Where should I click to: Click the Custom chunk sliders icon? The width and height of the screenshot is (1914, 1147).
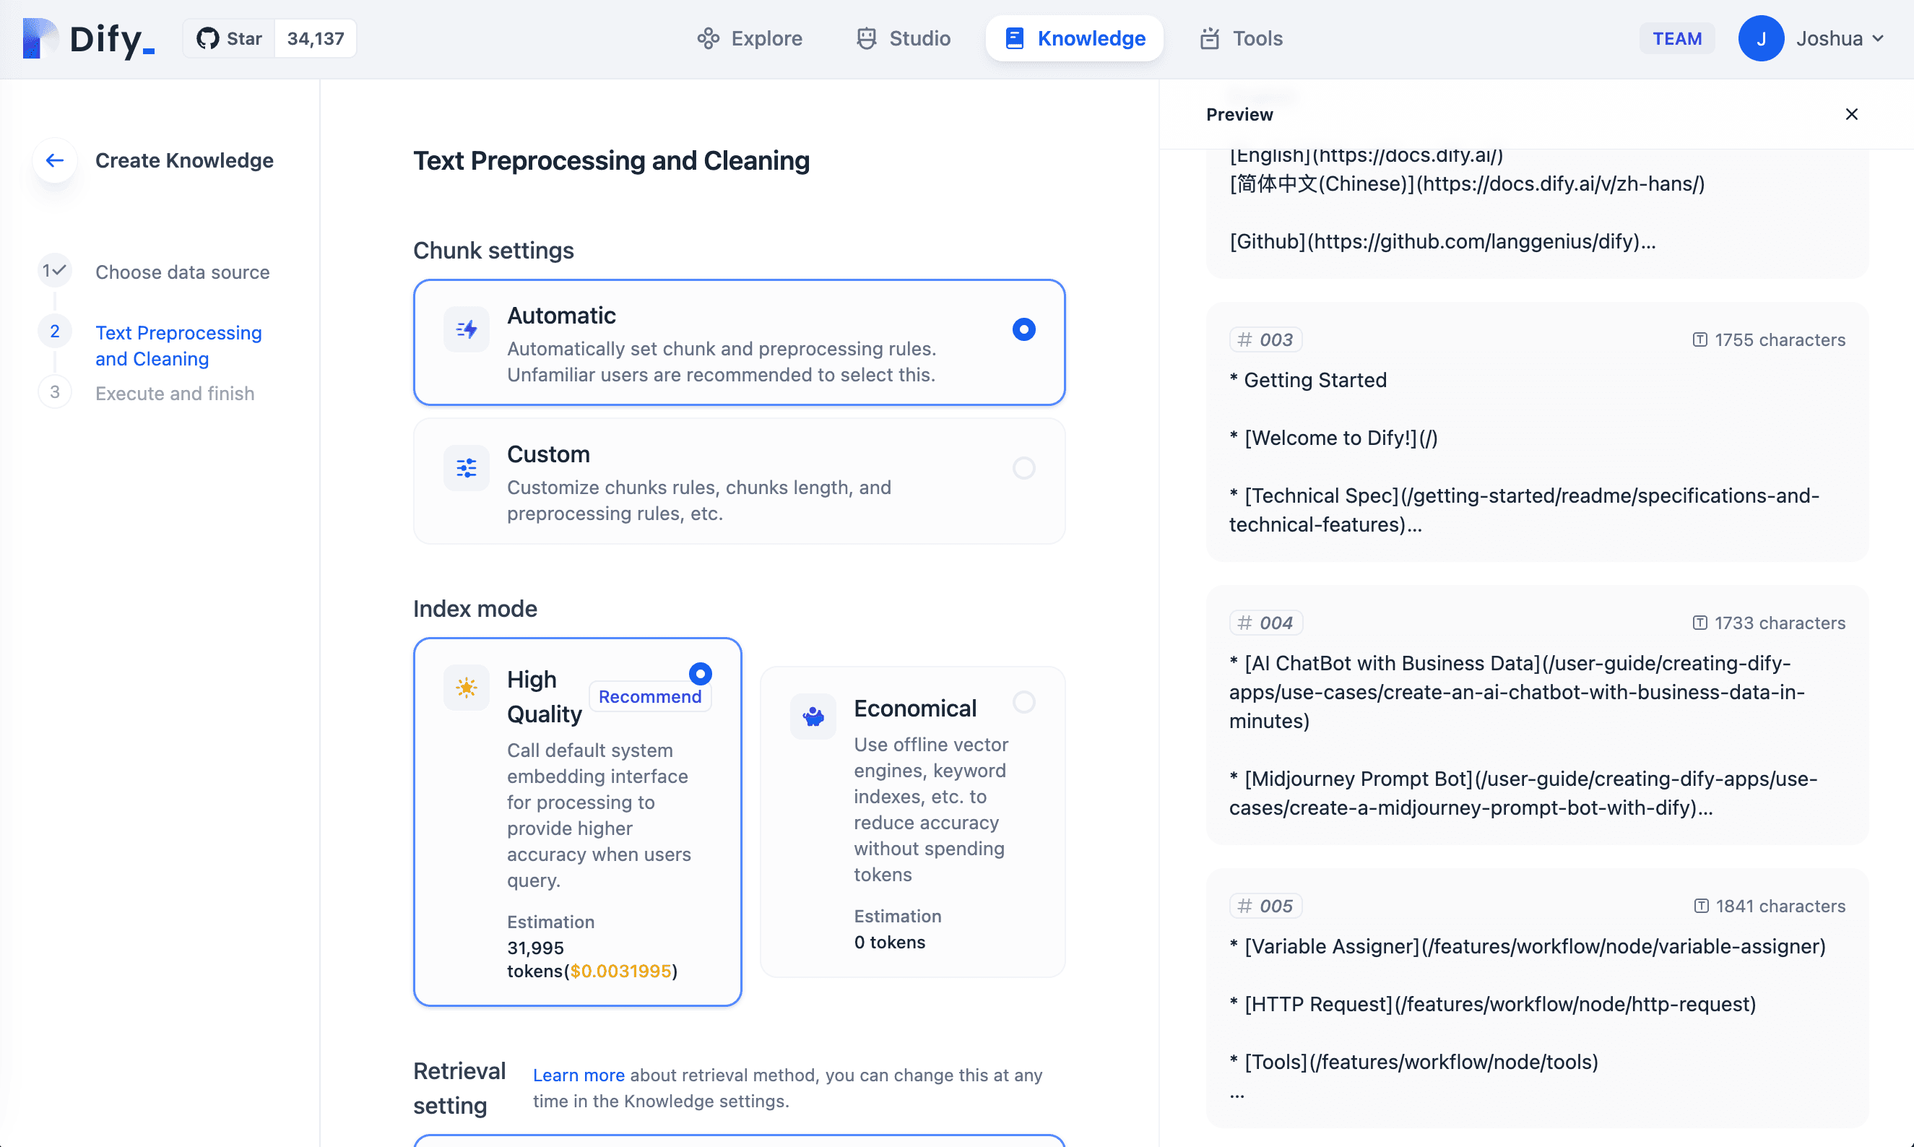coord(466,467)
